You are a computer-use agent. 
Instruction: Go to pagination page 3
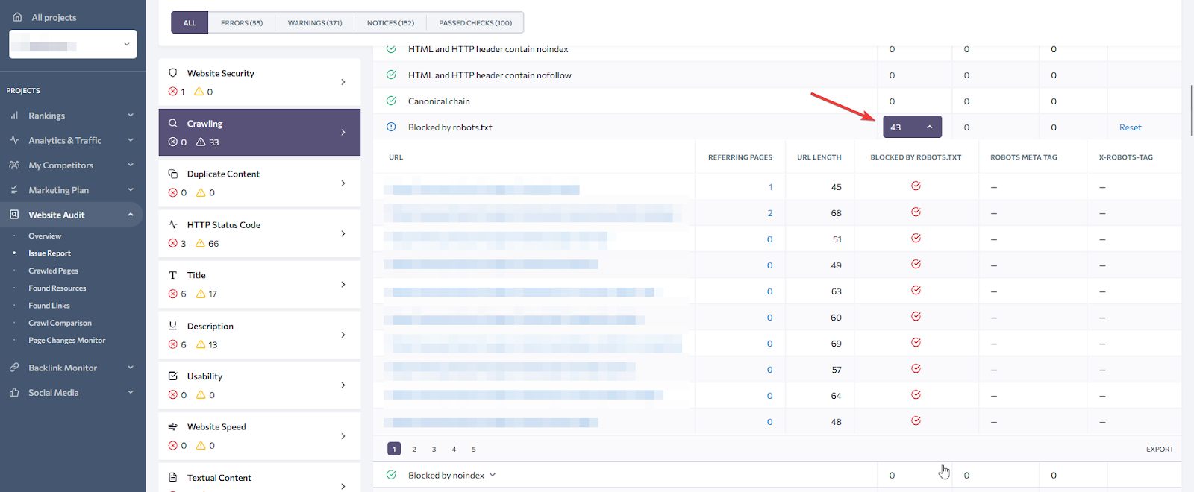(x=434, y=449)
